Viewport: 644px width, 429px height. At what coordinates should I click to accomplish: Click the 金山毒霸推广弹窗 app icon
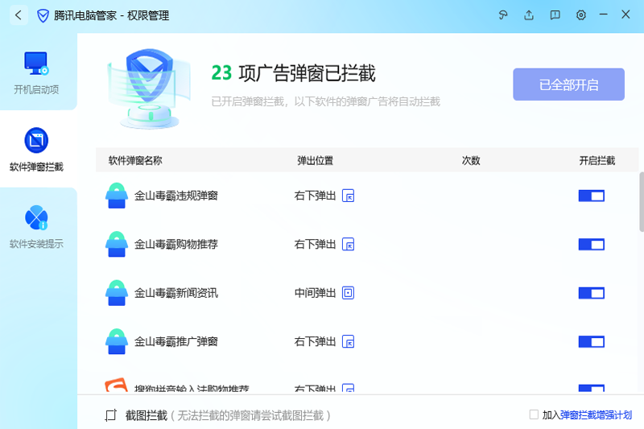(x=117, y=341)
